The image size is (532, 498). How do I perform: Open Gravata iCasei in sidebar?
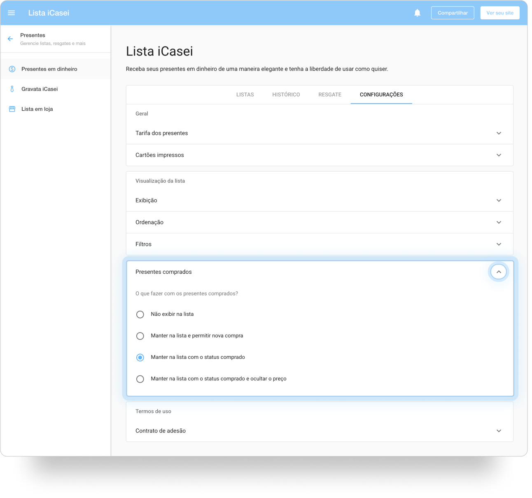[x=56, y=89]
